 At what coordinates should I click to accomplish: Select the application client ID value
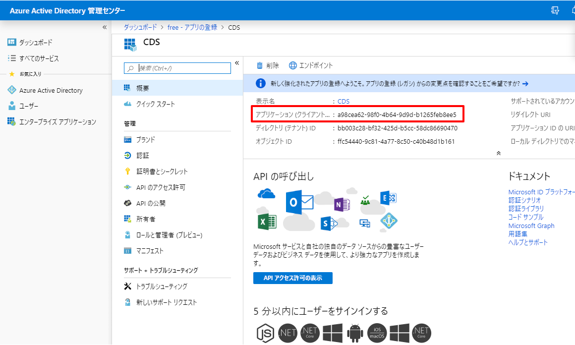pyautogui.click(x=397, y=115)
